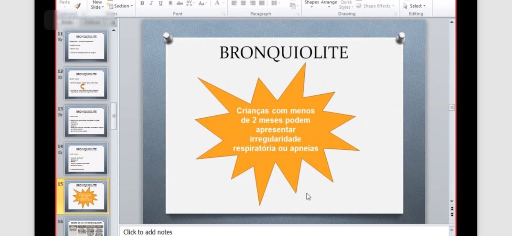The width and height of the screenshot is (512, 236).
Task: Click slide panel scroll up arrow
Action: click(114, 30)
